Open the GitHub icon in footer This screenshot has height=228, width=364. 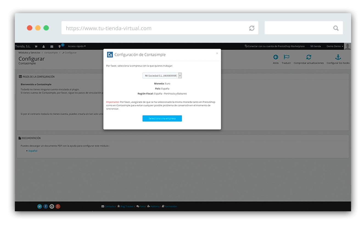(x=52, y=206)
